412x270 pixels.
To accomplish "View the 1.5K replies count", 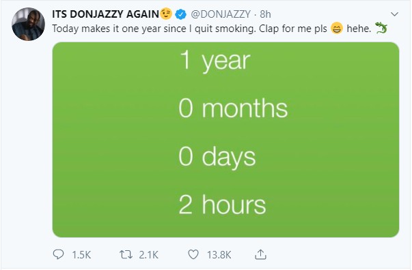I will [81, 255].
